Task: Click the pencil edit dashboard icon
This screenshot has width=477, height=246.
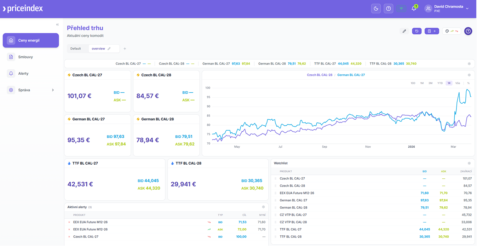Action: [x=404, y=31]
